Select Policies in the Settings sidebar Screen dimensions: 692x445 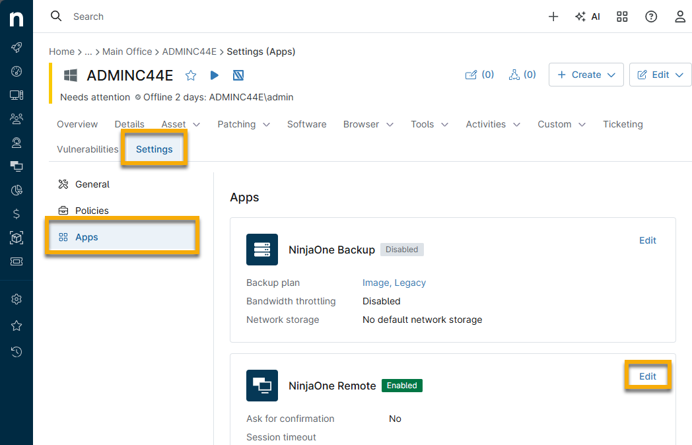[x=92, y=211]
